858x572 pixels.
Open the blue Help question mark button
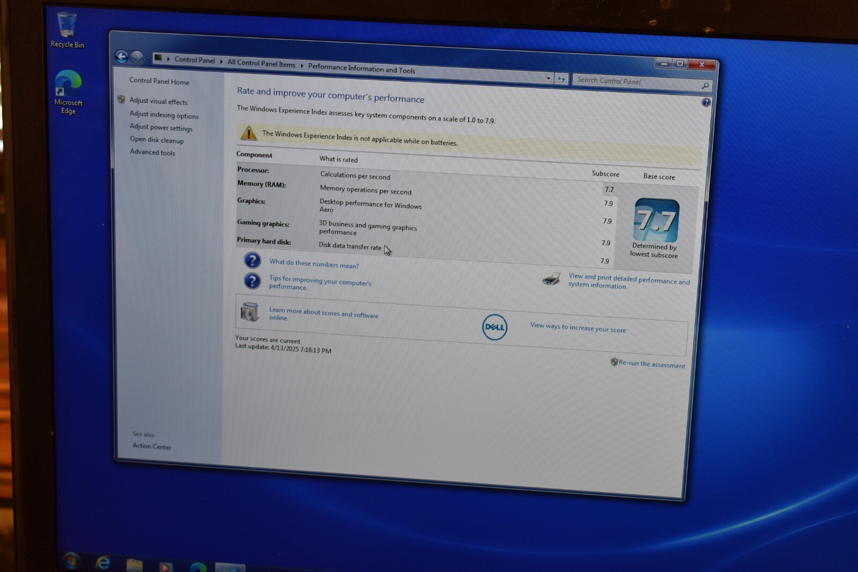(706, 102)
